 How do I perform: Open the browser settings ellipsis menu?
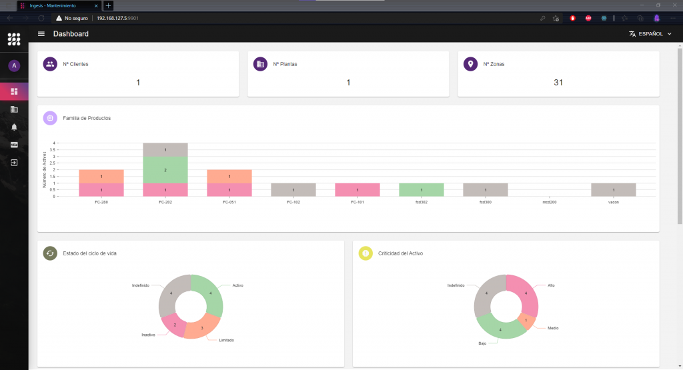tap(673, 18)
